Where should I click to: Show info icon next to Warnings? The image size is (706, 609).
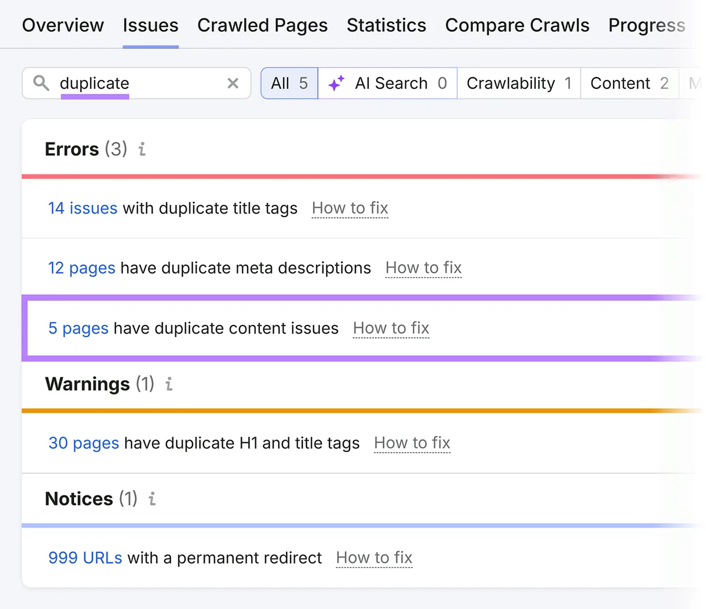click(x=169, y=384)
